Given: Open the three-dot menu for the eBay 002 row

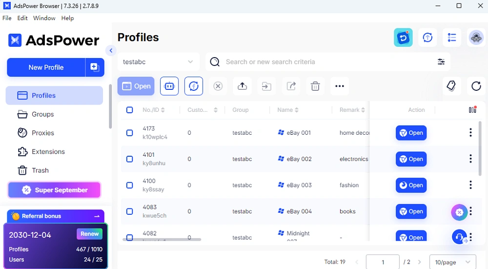Looking at the screenshot, I should tap(470, 159).
